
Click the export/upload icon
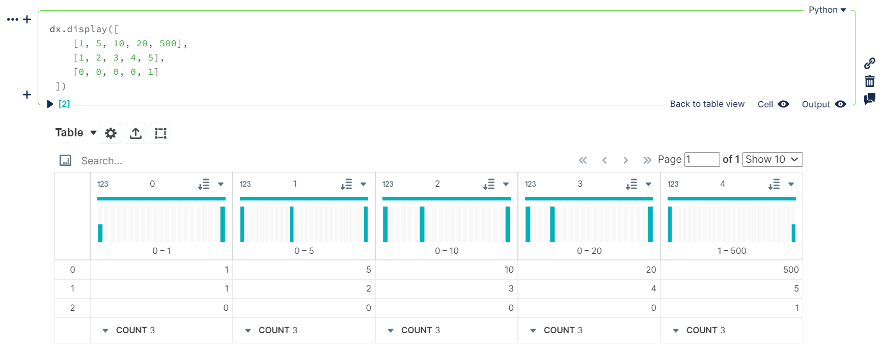tap(135, 133)
